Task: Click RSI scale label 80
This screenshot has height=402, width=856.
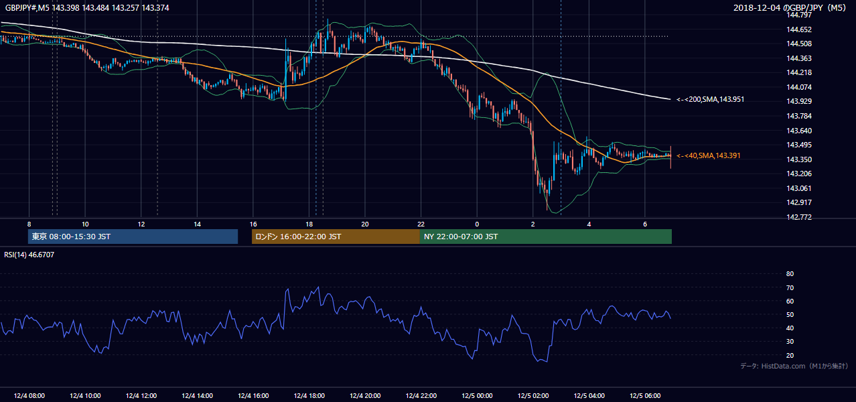Action: (790, 274)
